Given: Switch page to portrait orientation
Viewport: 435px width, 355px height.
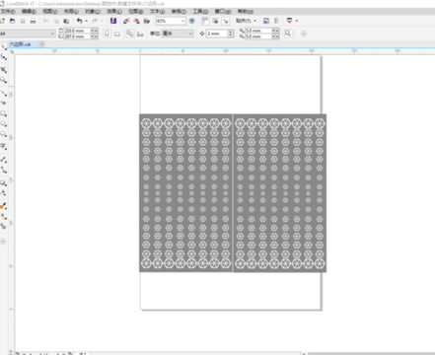Looking at the screenshot, I should pyautogui.click(x=107, y=34).
